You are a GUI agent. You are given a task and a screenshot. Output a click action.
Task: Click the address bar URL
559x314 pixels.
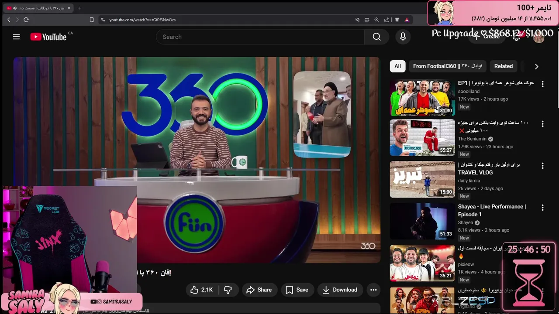pos(142,20)
